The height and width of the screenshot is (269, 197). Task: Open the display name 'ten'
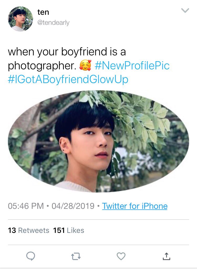pos(43,12)
